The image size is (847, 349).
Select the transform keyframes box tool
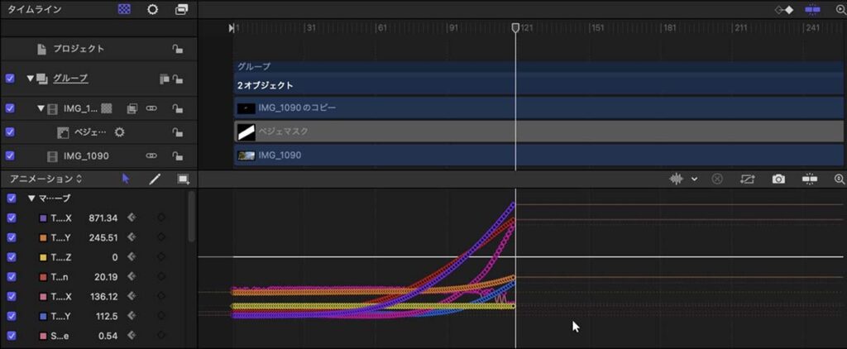click(183, 179)
